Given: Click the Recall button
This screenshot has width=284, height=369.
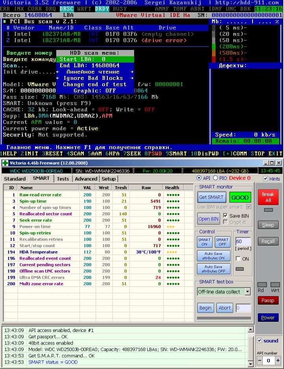Looking at the screenshot, I should pyautogui.click(x=268, y=241).
